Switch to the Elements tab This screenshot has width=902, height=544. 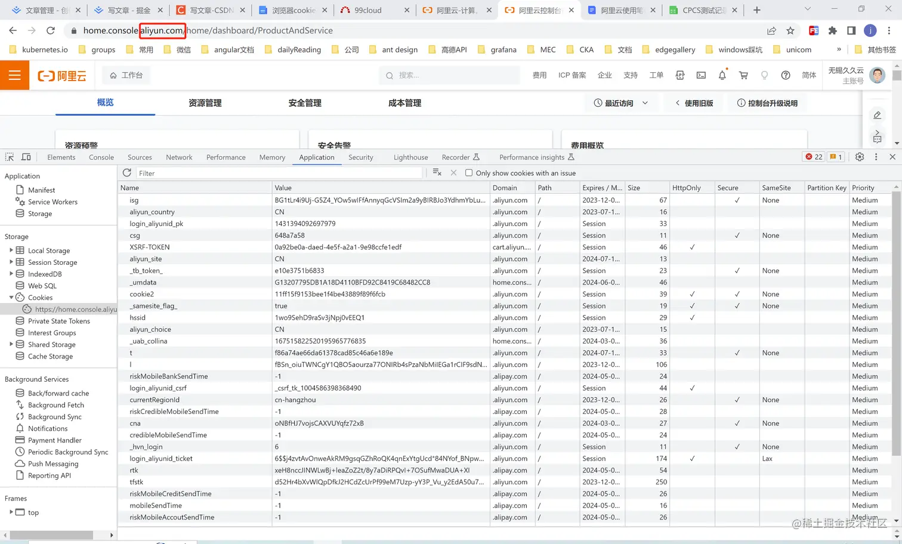(61, 157)
